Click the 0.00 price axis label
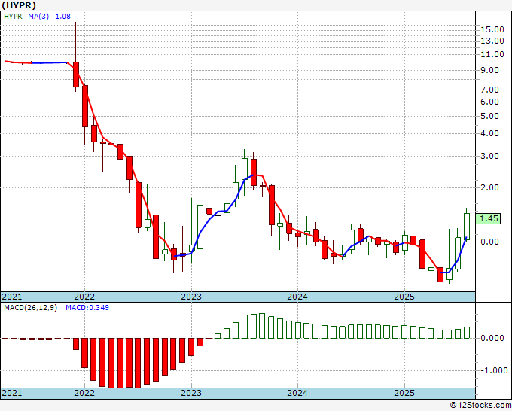 [x=490, y=242]
